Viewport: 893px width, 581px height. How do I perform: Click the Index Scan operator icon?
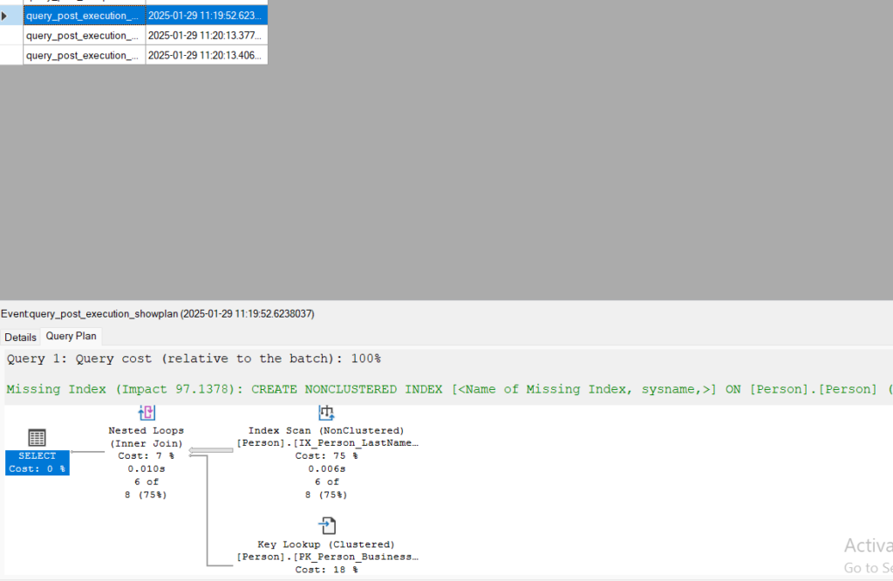(x=326, y=413)
